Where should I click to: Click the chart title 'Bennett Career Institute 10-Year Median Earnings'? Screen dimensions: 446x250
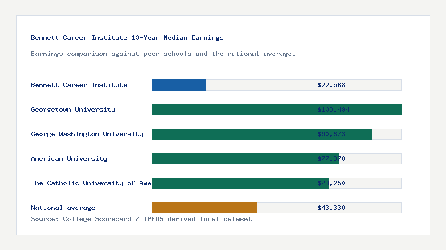click(x=127, y=37)
